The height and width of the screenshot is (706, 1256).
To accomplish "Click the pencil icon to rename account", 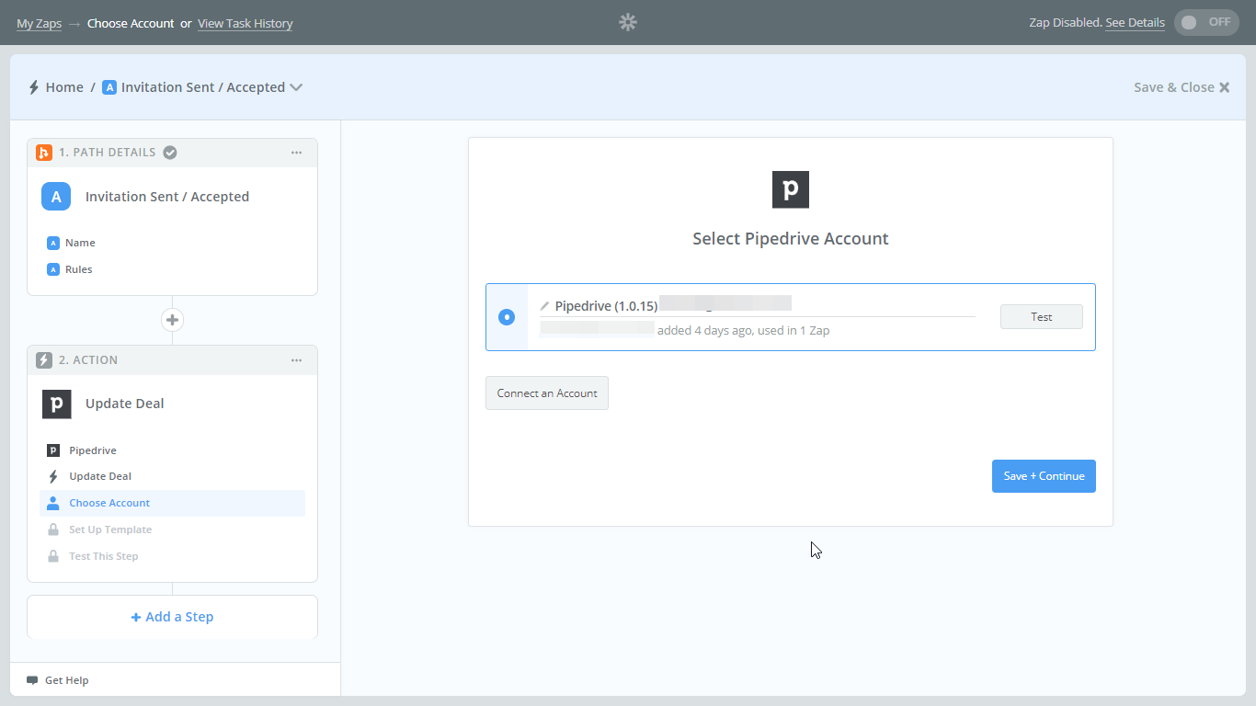I will 544,306.
